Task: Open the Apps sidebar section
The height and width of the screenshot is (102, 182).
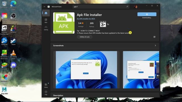Action: click(46, 21)
